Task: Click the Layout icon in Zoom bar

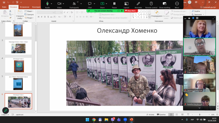Action: click(126, 4)
